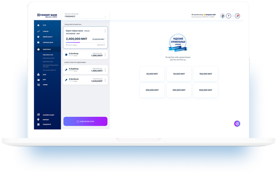The height and width of the screenshot is (177, 277).
Task: Click the 2,400,000 MNT balance text
Action: 76,39
